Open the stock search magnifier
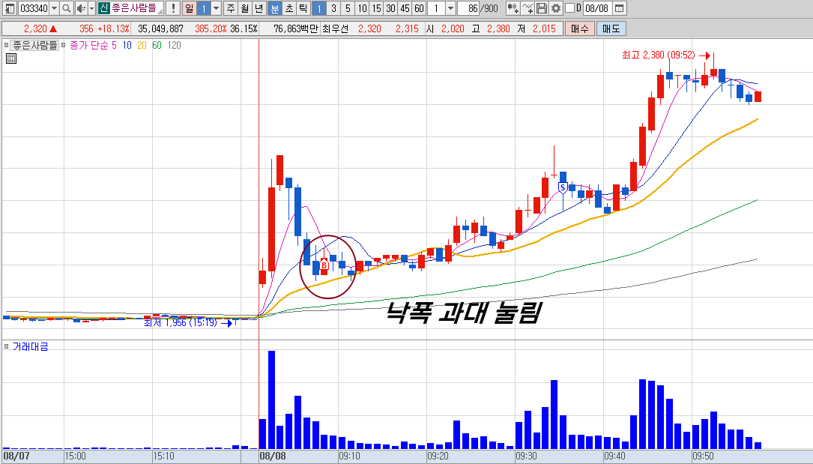The width and height of the screenshot is (813, 464). (67, 8)
